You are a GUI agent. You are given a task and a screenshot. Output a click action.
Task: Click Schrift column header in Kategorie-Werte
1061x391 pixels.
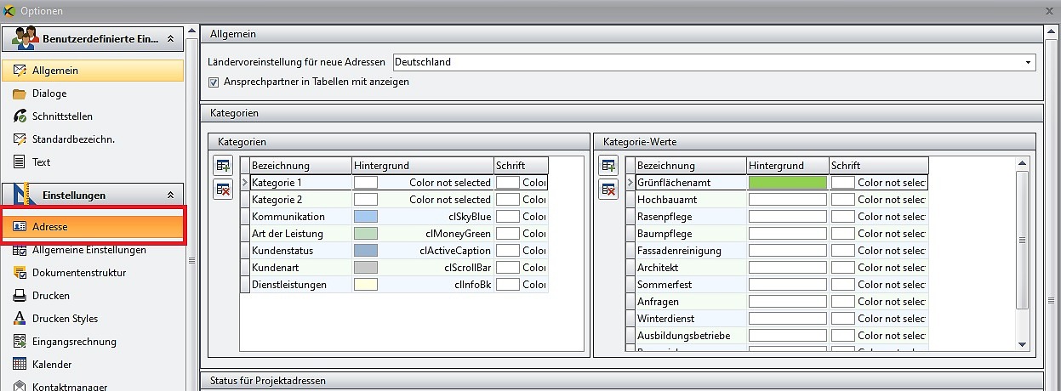pos(879,166)
